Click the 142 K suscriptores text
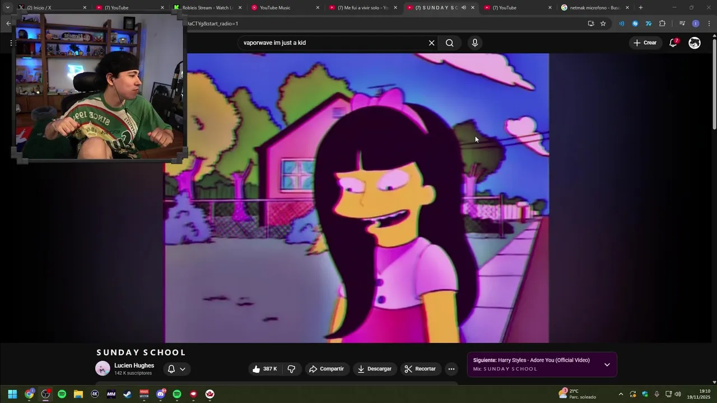The width and height of the screenshot is (717, 403). [x=133, y=373]
